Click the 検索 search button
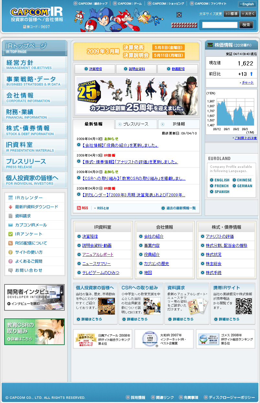260x403 pixels. point(246,25)
